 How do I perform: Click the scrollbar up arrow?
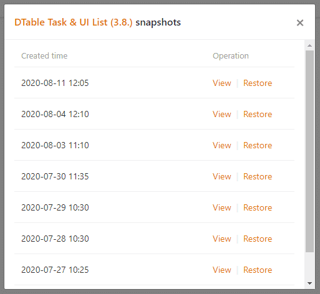309,45
